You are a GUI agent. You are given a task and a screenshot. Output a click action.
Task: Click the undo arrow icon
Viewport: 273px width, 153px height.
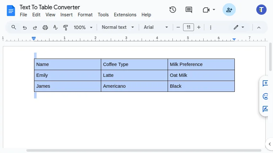(x=25, y=28)
